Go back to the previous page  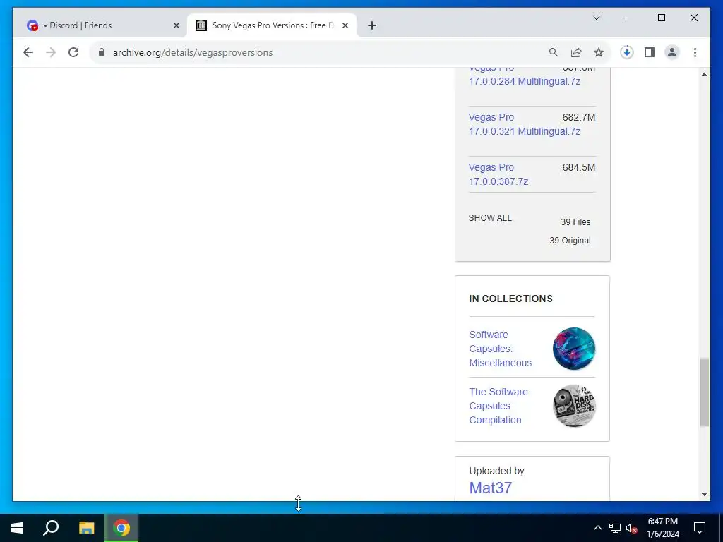point(28,52)
